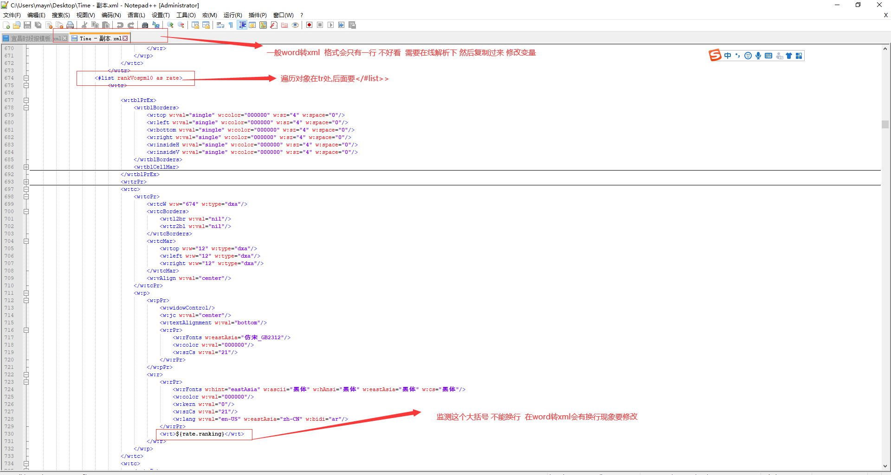The width and height of the screenshot is (891, 475).
Task: Create a new file with the New icon
Action: click(6, 25)
